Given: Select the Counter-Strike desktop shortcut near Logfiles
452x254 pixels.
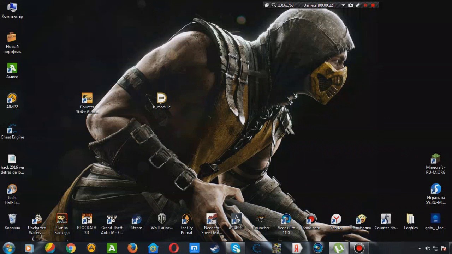Looking at the screenshot, I should [x=386, y=222].
